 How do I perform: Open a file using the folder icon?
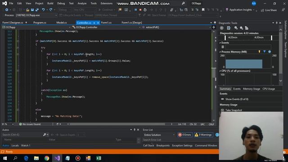pyautogui.click(x=27, y=10)
